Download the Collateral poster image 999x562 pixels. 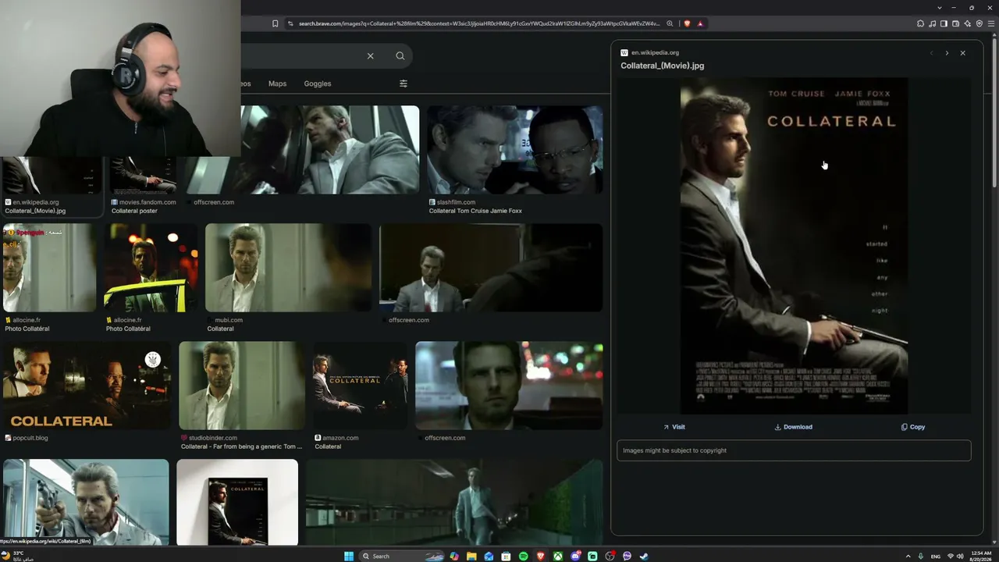(793, 427)
